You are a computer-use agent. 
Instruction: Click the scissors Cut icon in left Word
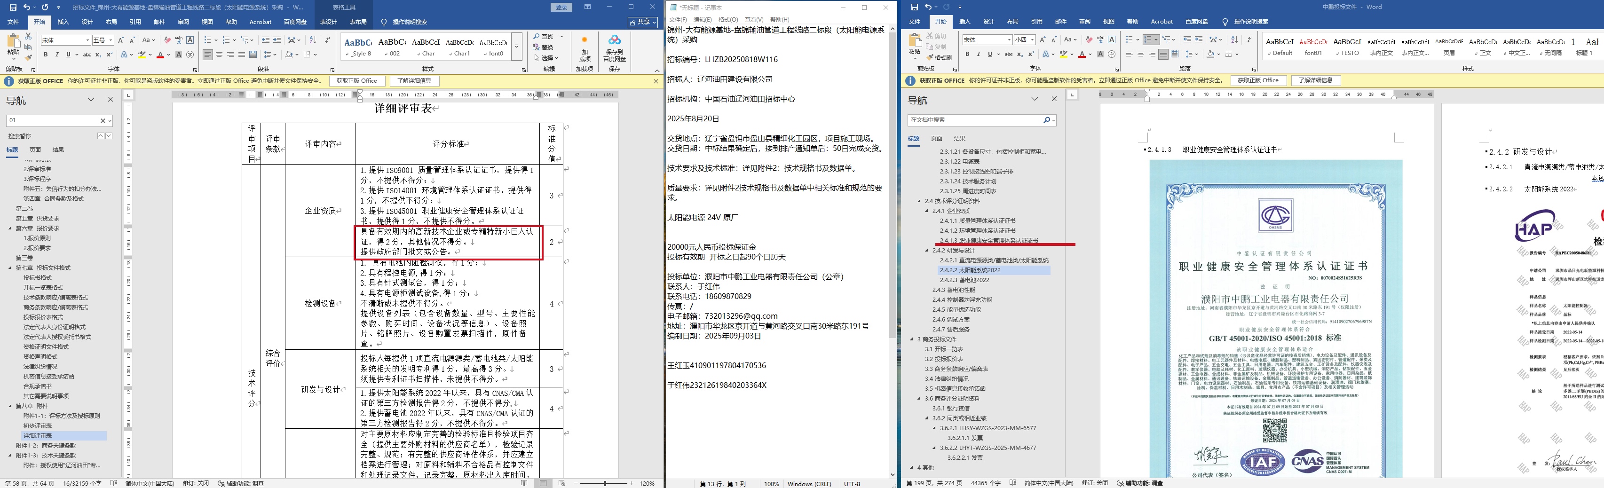[x=28, y=37]
